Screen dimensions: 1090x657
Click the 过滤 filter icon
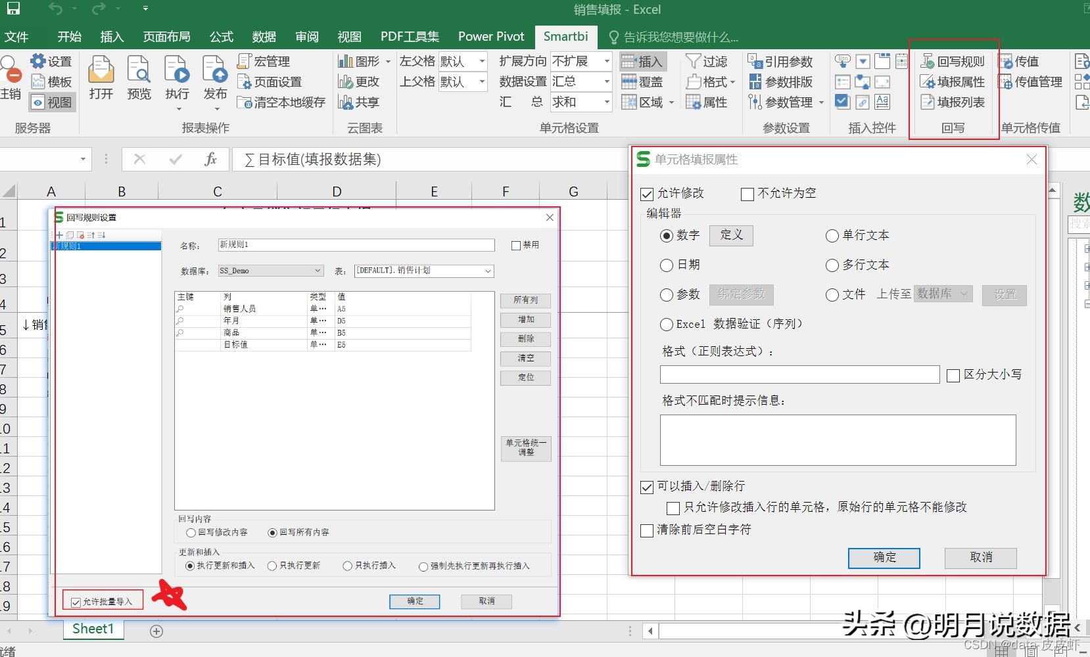click(x=706, y=61)
